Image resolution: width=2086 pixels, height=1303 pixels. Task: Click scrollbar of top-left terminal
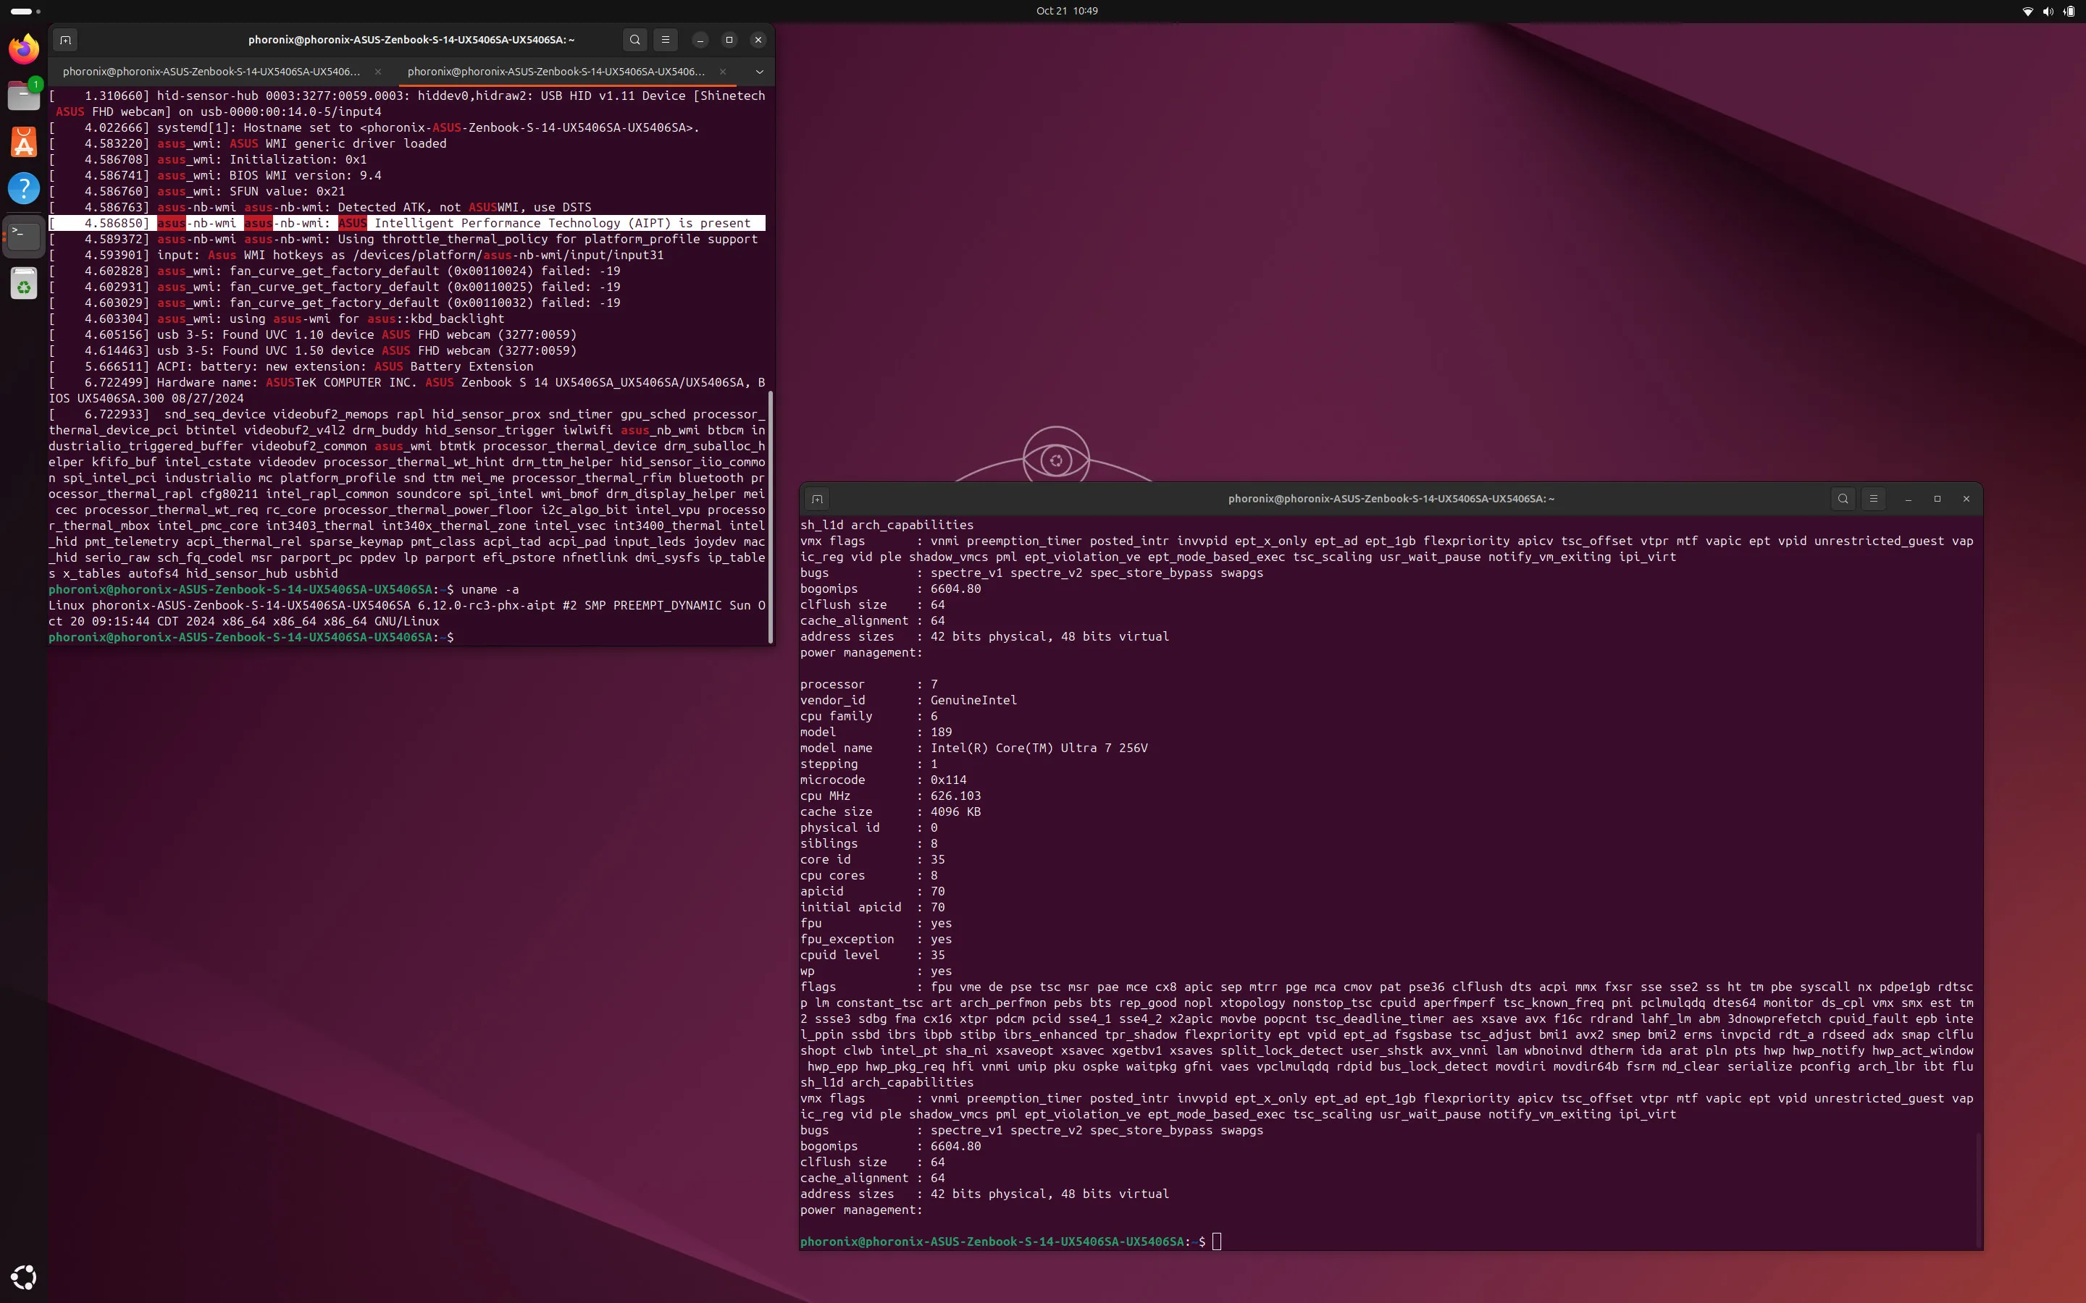770,517
